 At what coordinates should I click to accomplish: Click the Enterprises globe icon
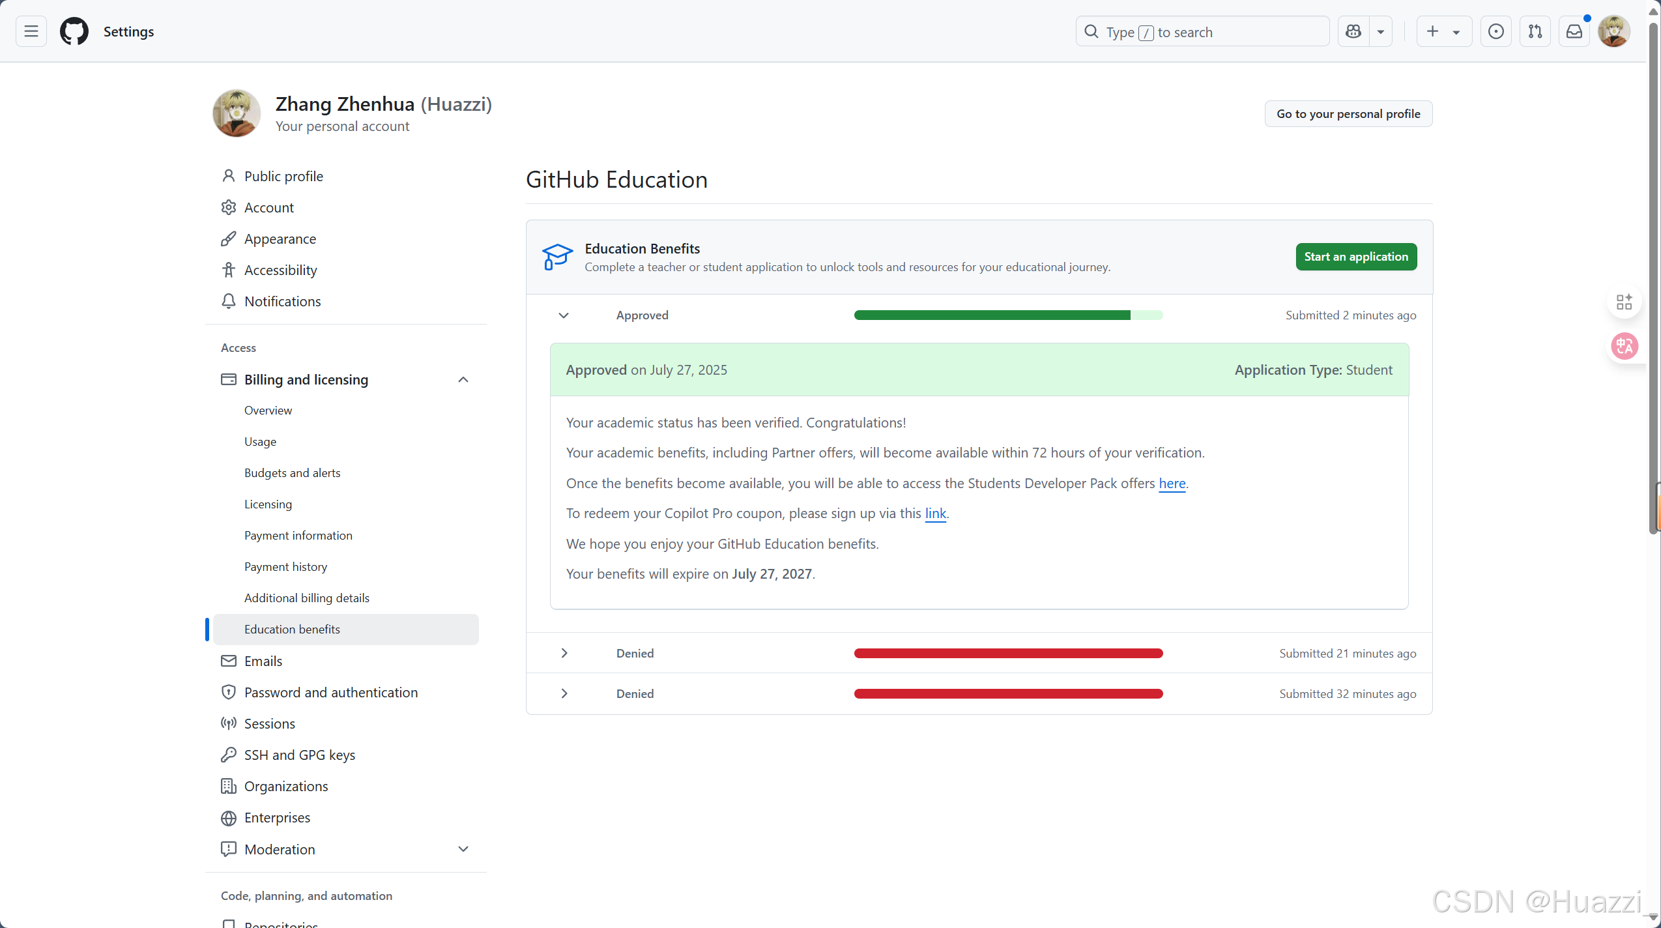tap(229, 817)
